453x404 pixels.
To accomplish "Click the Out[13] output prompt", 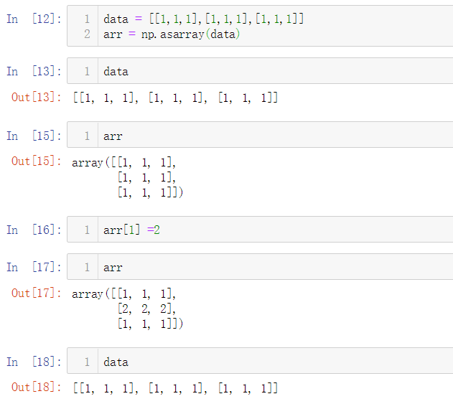I will point(37,97).
